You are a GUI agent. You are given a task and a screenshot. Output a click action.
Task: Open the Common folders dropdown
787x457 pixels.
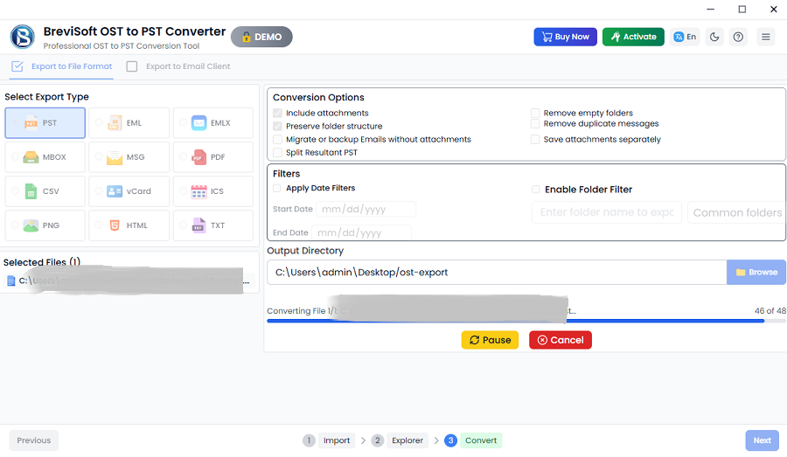click(x=737, y=212)
